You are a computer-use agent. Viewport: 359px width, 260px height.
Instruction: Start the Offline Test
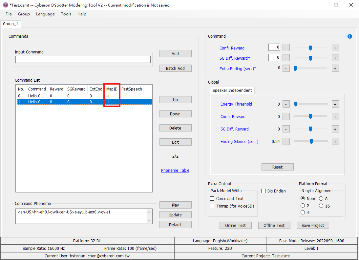274,225
